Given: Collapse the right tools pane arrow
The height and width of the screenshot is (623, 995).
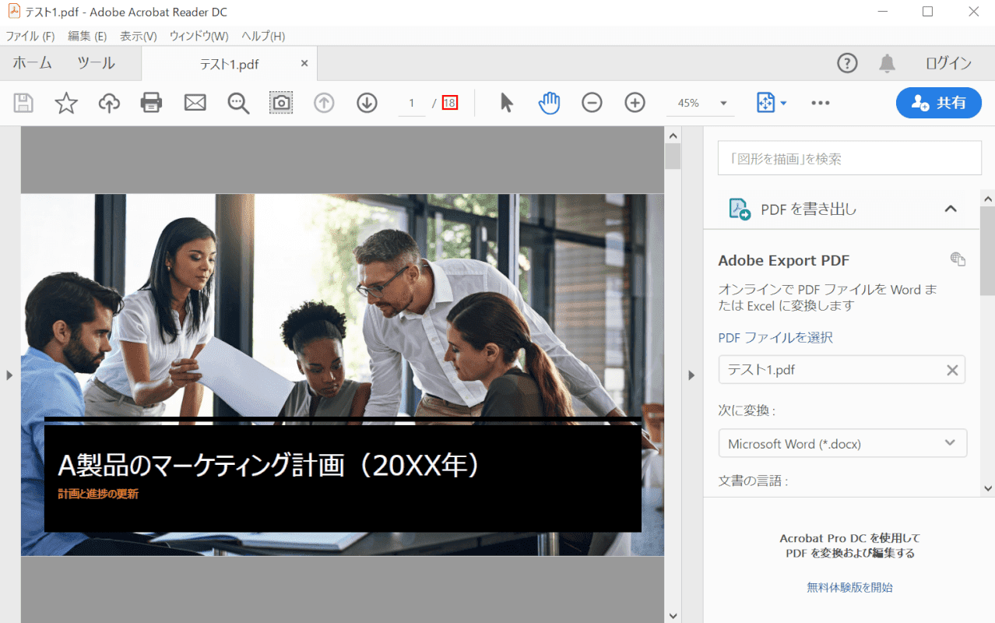Looking at the screenshot, I should [691, 375].
